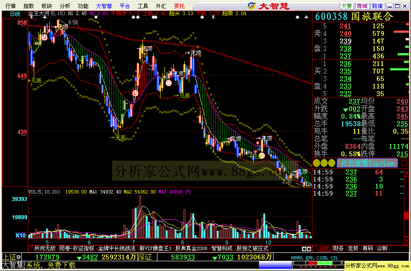
Task: Select the 新VIP操盘王3 indicator tab
Action: [155, 248]
